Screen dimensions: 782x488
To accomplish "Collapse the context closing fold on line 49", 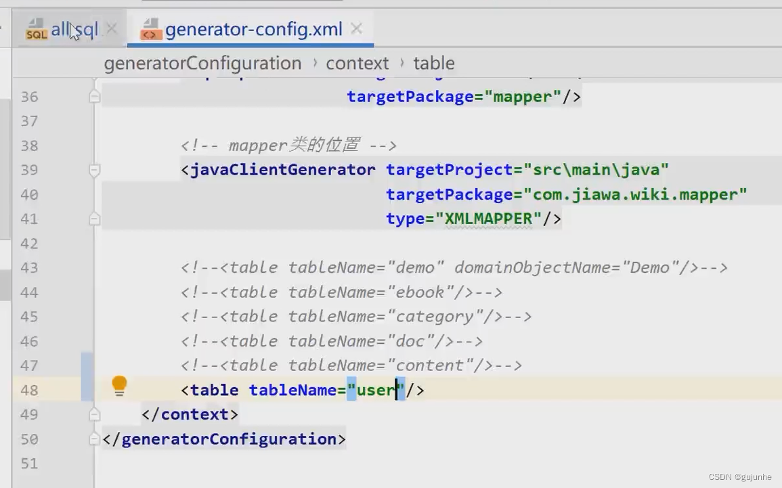I will [x=94, y=414].
